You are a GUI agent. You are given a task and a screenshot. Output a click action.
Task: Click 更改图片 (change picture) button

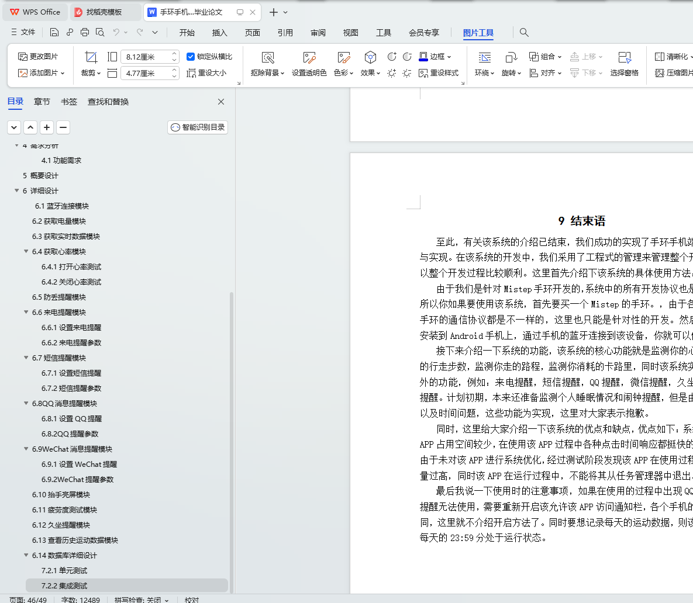pos(38,57)
